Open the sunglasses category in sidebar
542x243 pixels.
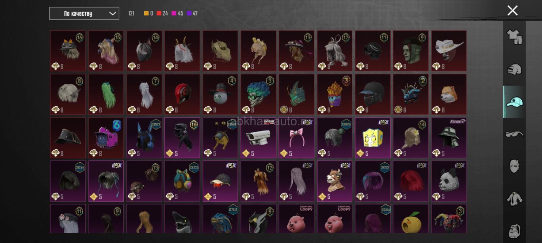click(x=514, y=134)
